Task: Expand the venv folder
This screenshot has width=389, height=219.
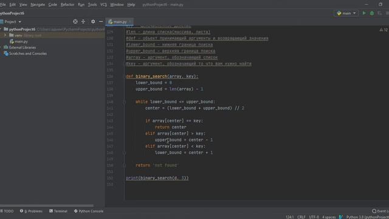Action: pos(5,35)
